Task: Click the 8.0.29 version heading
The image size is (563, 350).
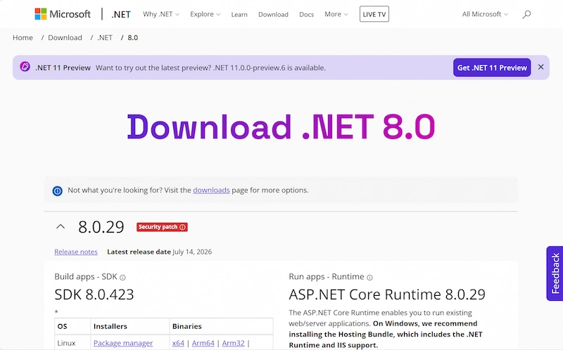Action: tap(101, 227)
